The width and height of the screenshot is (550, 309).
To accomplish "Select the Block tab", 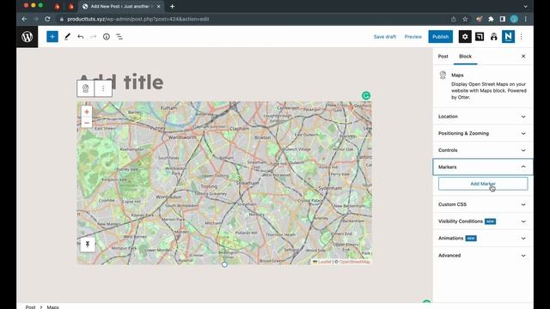I will (x=465, y=56).
